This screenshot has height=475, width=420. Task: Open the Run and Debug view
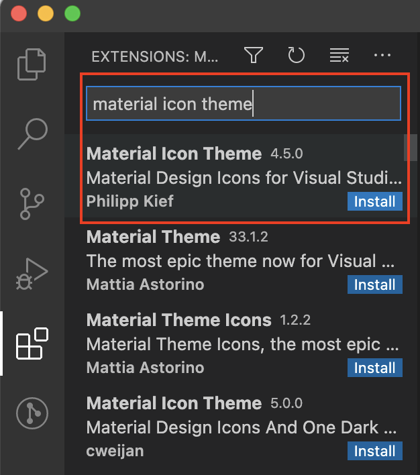point(32,274)
